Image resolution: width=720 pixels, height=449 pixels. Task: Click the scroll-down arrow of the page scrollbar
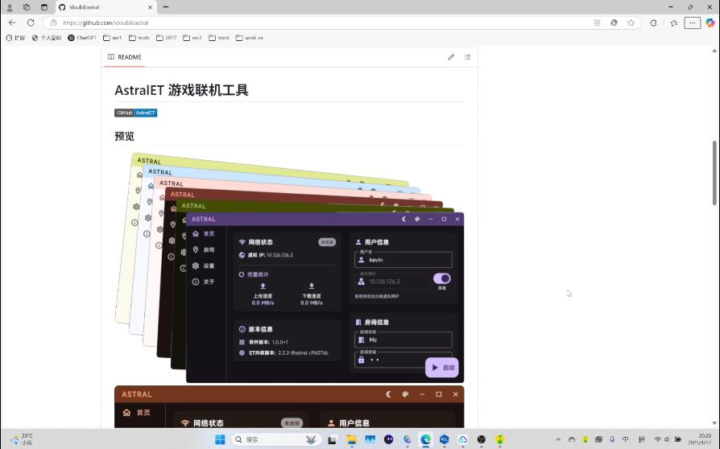[x=714, y=423]
